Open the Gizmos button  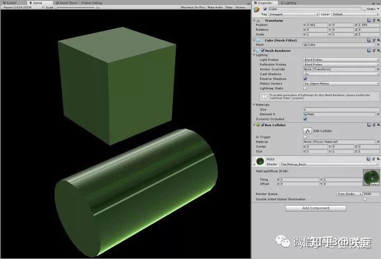coord(241,7)
